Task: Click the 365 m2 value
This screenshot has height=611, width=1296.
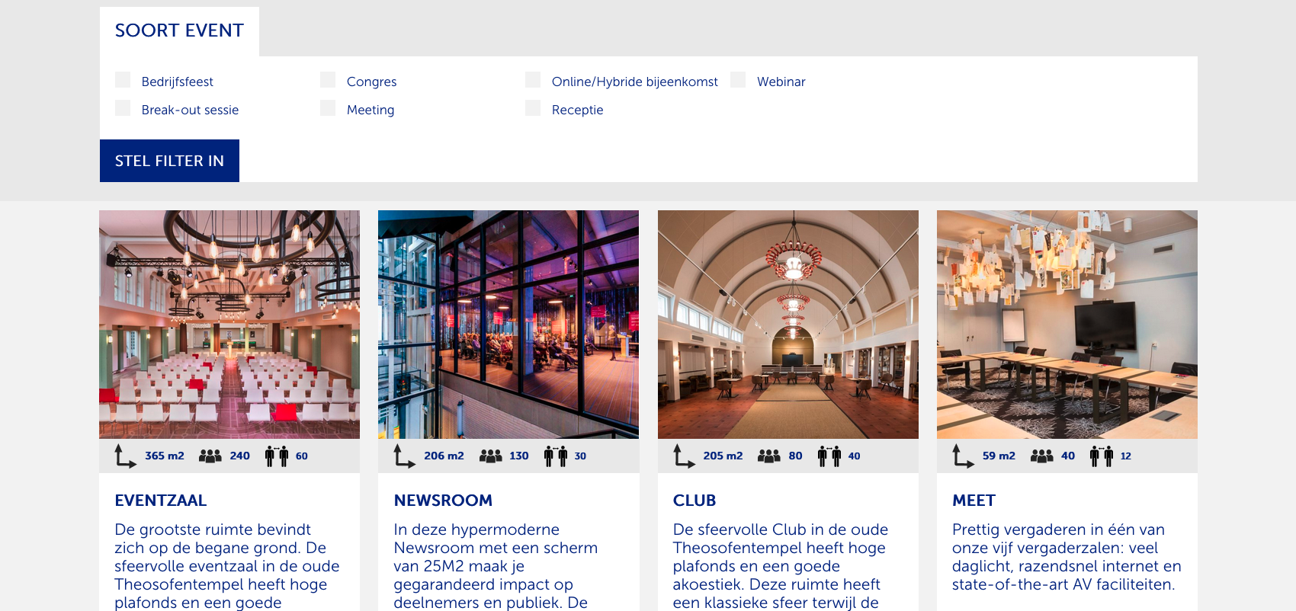Action: [165, 456]
